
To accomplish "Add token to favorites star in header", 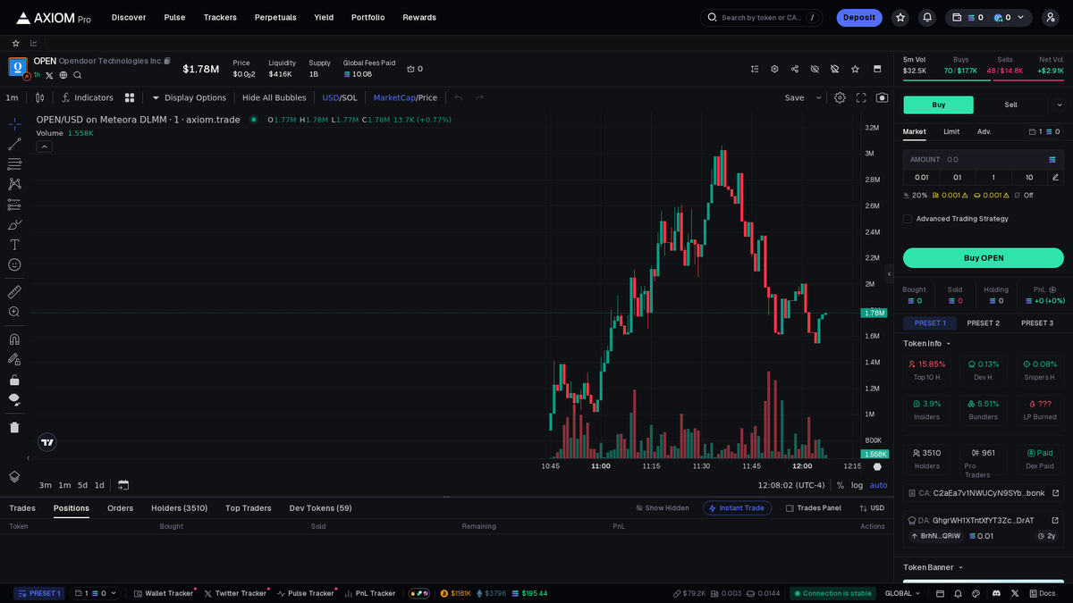I will pos(856,69).
